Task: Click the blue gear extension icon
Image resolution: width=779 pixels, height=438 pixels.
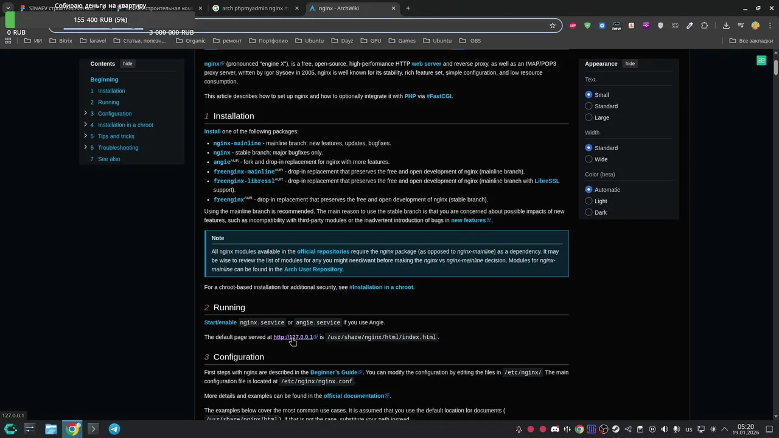Action: pos(602,26)
